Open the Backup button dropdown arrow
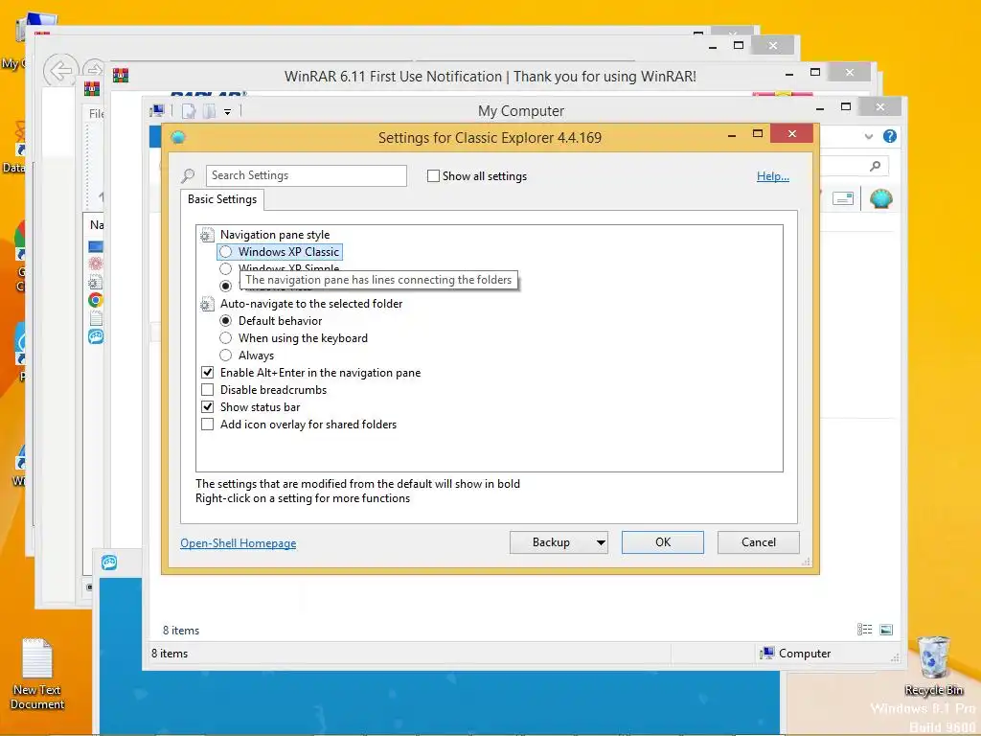Viewport: 981px width, 736px height. click(601, 542)
